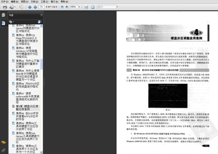Screen dimensions: 218x154
Task: Select bookmark 案例43 使用Windows XP安装盘
Action: point(27,52)
